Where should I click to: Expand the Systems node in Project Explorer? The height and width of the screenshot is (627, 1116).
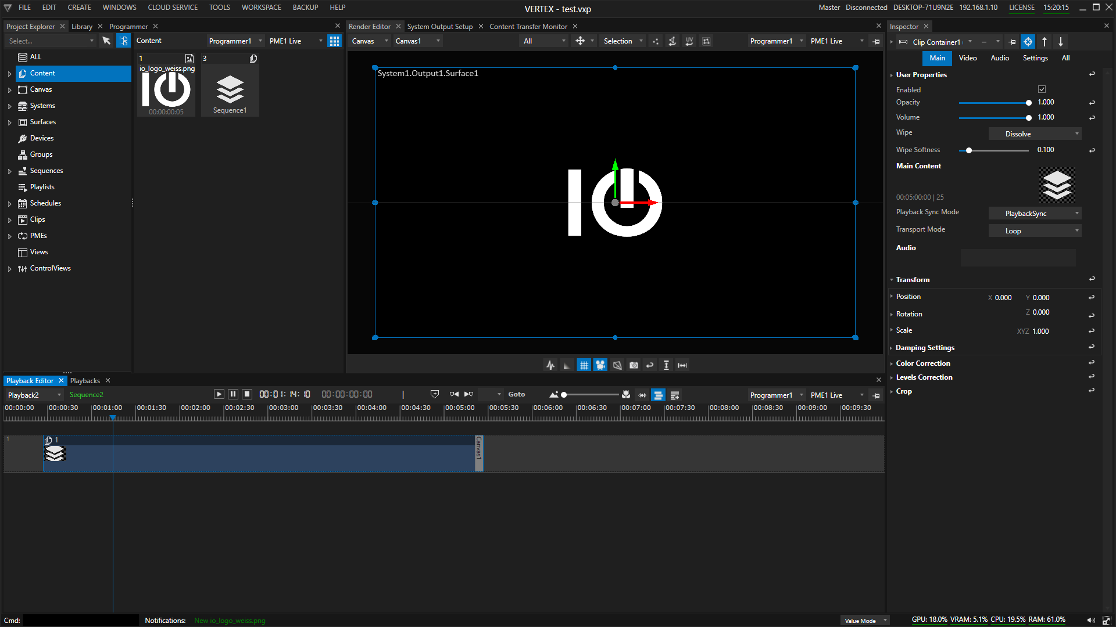tap(9, 106)
